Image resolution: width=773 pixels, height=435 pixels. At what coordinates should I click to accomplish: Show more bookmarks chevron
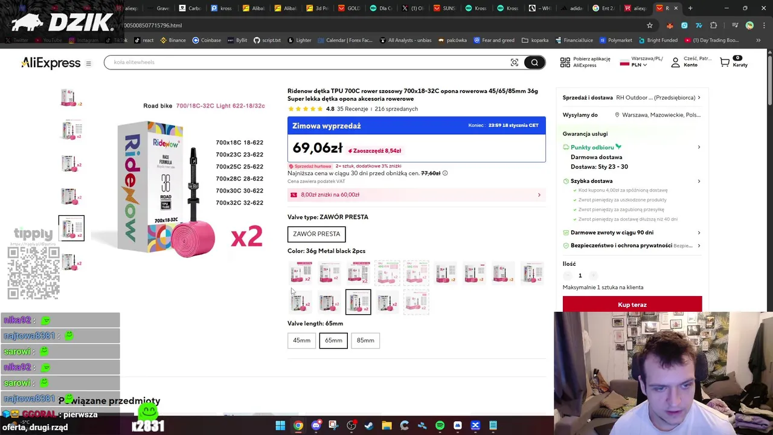tap(759, 40)
